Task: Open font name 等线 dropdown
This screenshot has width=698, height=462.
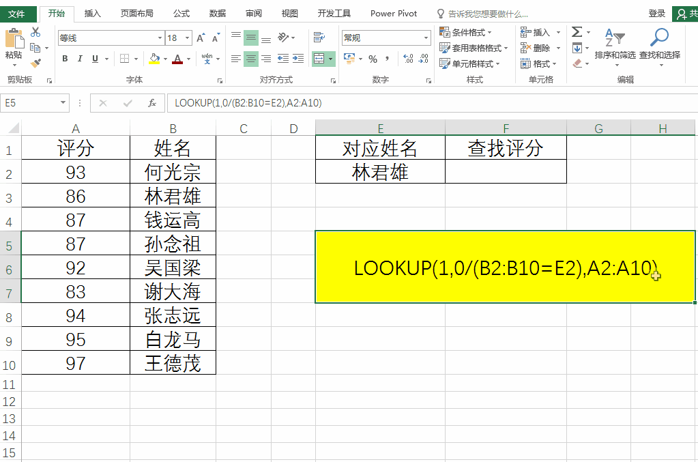Action: coord(160,38)
